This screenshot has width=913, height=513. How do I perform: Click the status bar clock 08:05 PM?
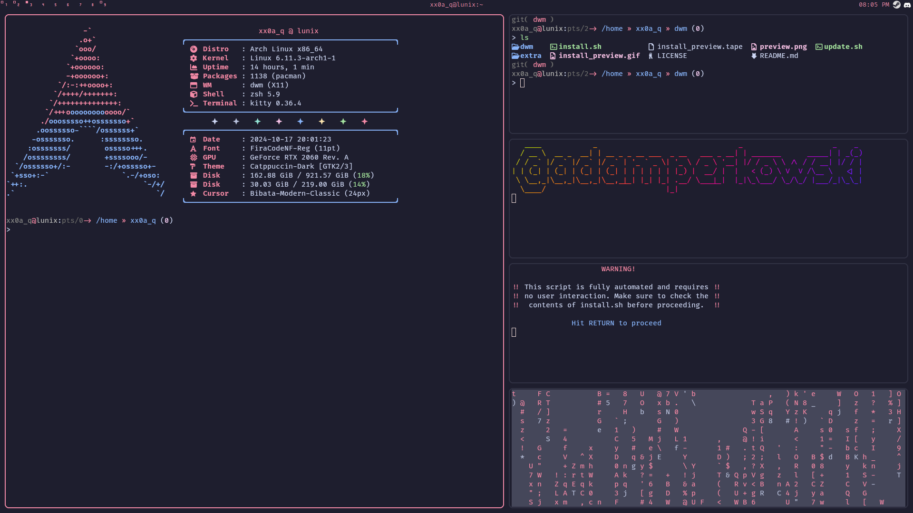[x=874, y=5]
